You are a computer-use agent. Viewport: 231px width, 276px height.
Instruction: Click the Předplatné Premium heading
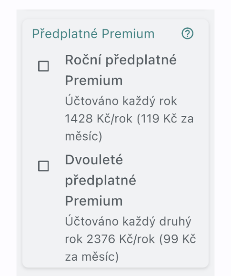point(93,34)
